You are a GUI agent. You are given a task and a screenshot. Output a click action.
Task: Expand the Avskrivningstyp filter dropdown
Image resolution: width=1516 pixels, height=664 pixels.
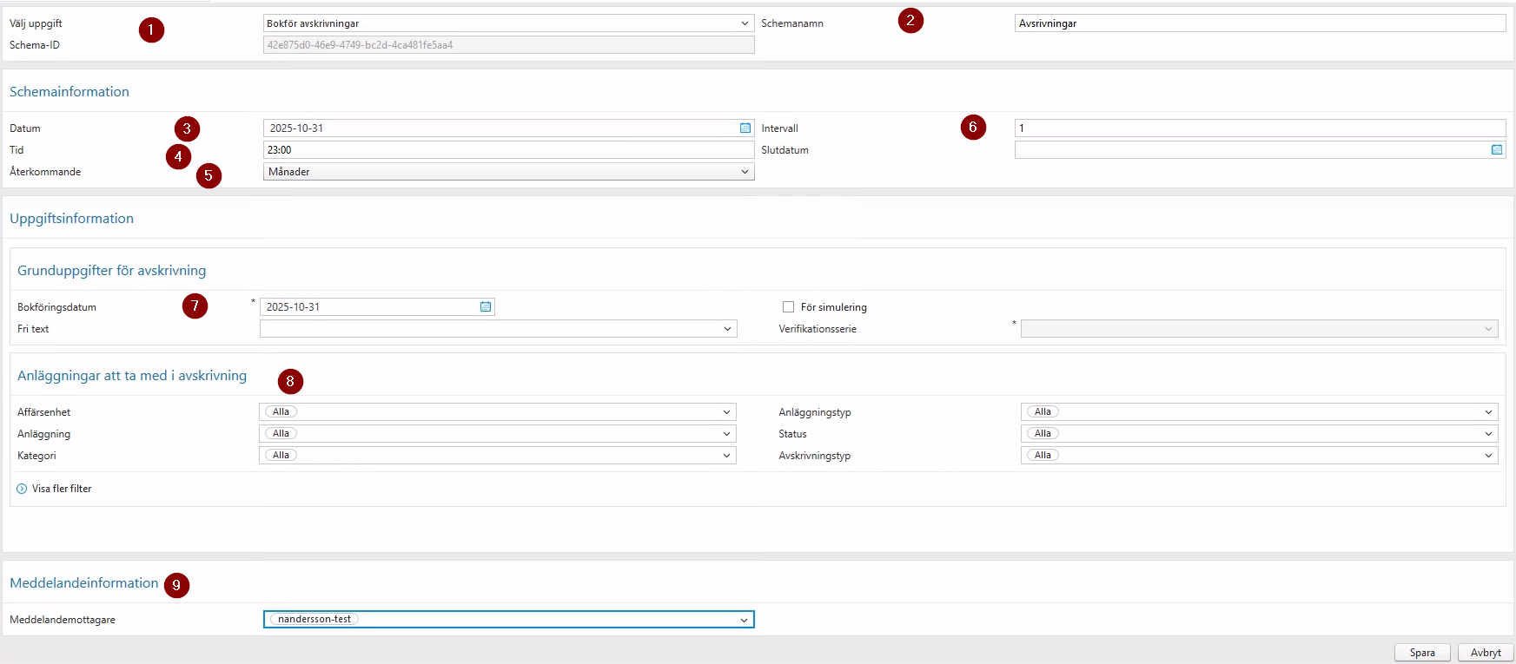1488,456
